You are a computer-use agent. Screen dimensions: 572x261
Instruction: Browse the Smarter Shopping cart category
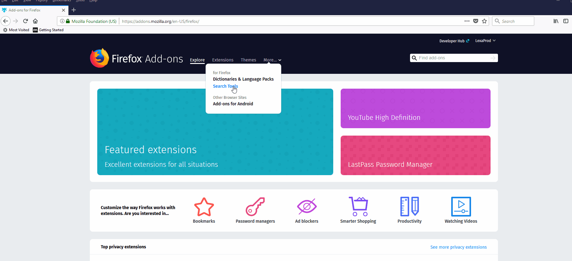[358, 210]
